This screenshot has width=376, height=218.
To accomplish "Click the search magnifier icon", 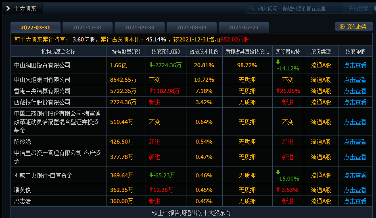I will coord(252,8).
